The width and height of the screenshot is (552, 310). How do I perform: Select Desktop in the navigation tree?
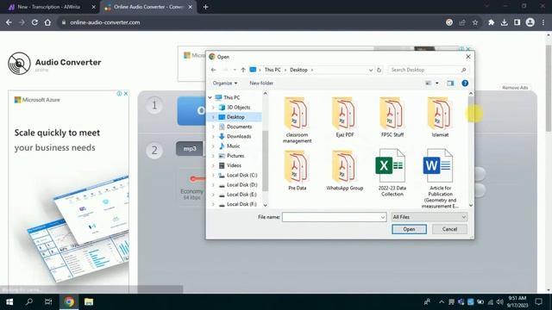[235, 117]
